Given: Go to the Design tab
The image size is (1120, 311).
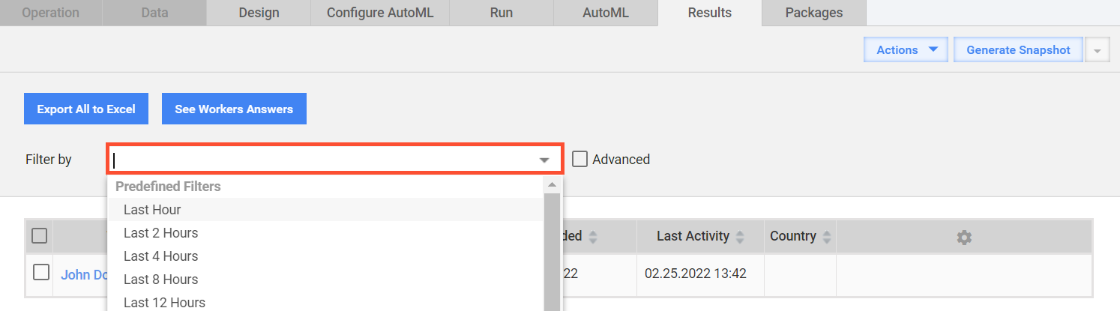Looking at the screenshot, I should point(259,13).
